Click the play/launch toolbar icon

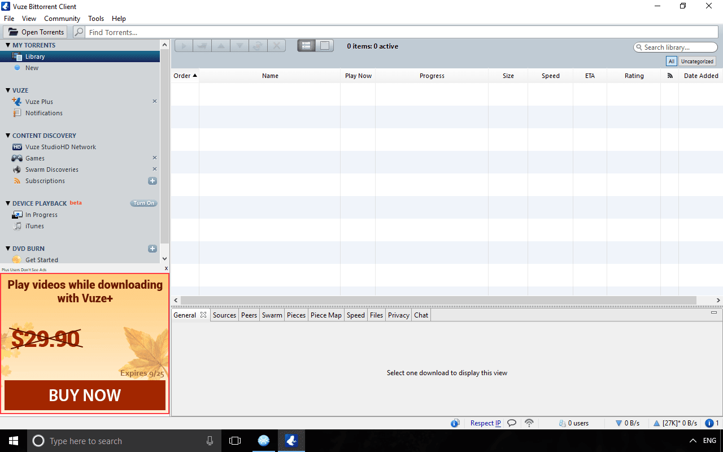tap(184, 46)
